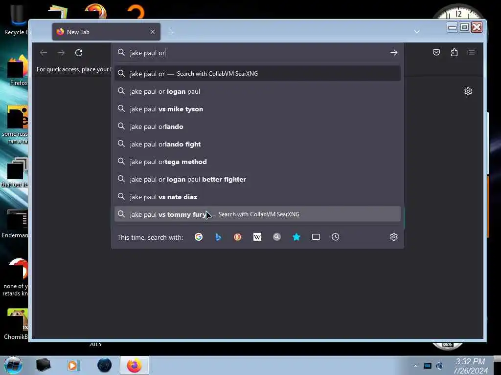Search this time with the SearXNG magnifier icon

[277, 237]
